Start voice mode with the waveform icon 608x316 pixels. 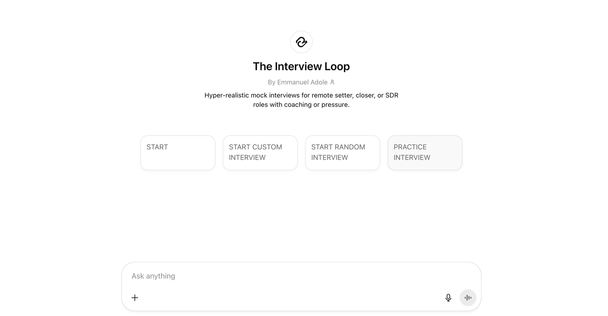click(468, 298)
